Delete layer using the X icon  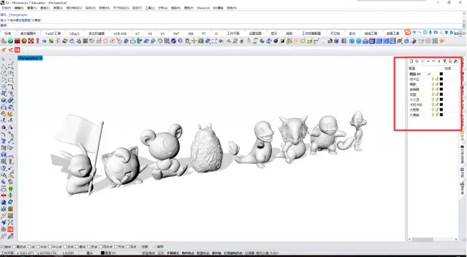tap(422, 61)
